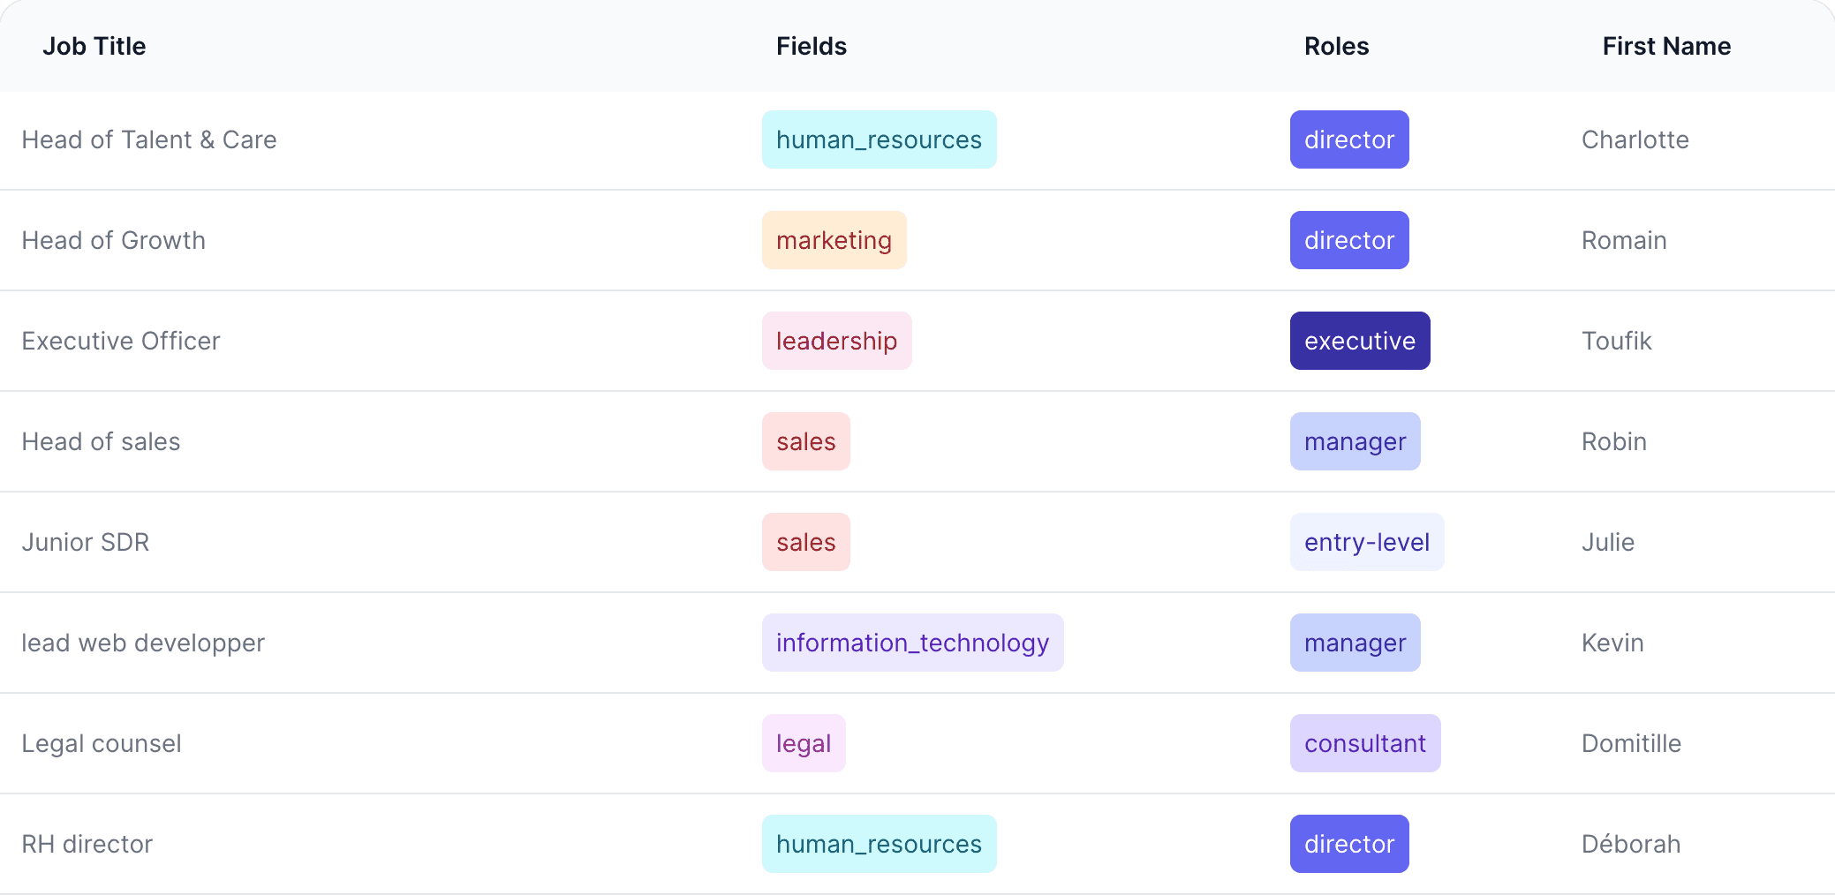1835x895 pixels.
Task: Select the Head of sales job title
Action: (101, 441)
